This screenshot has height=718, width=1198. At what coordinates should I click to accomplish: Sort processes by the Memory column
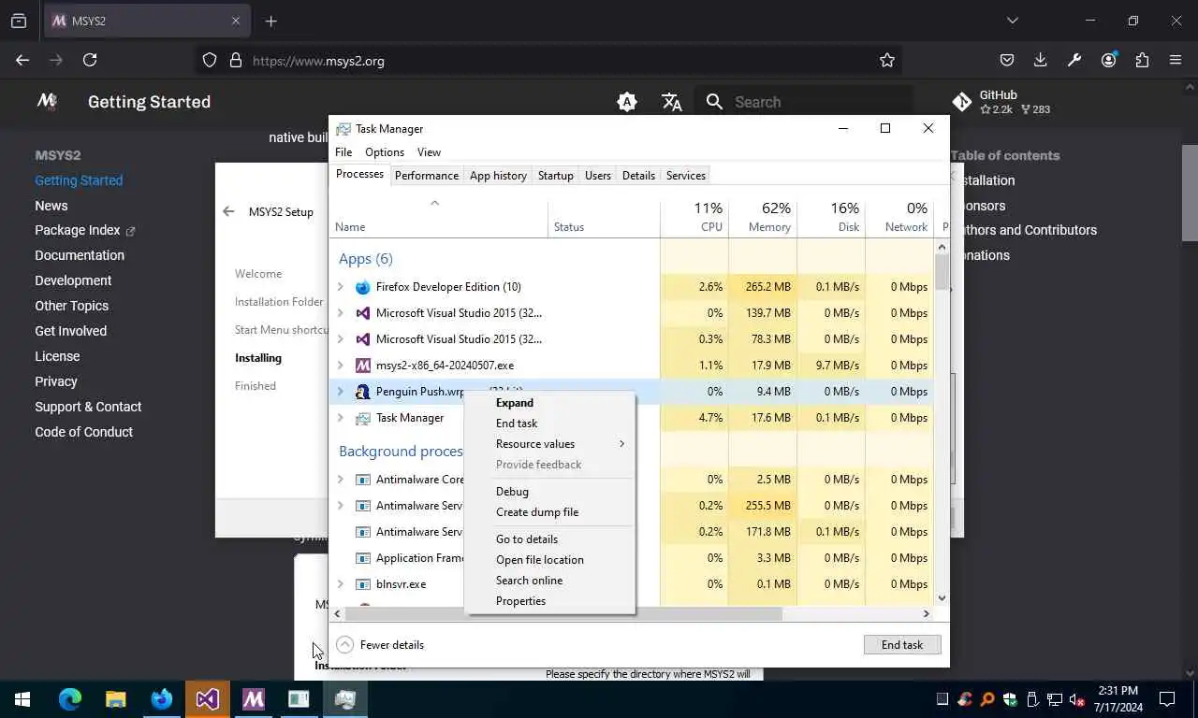pyautogui.click(x=763, y=217)
